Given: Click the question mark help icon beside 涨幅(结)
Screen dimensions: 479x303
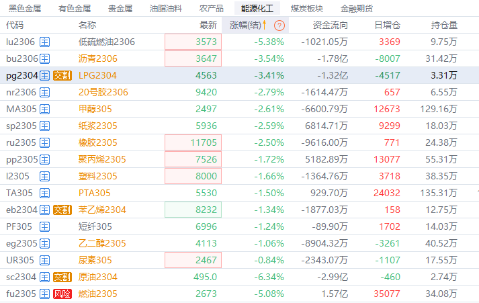Looking at the screenshot, I should pyautogui.click(x=279, y=26).
